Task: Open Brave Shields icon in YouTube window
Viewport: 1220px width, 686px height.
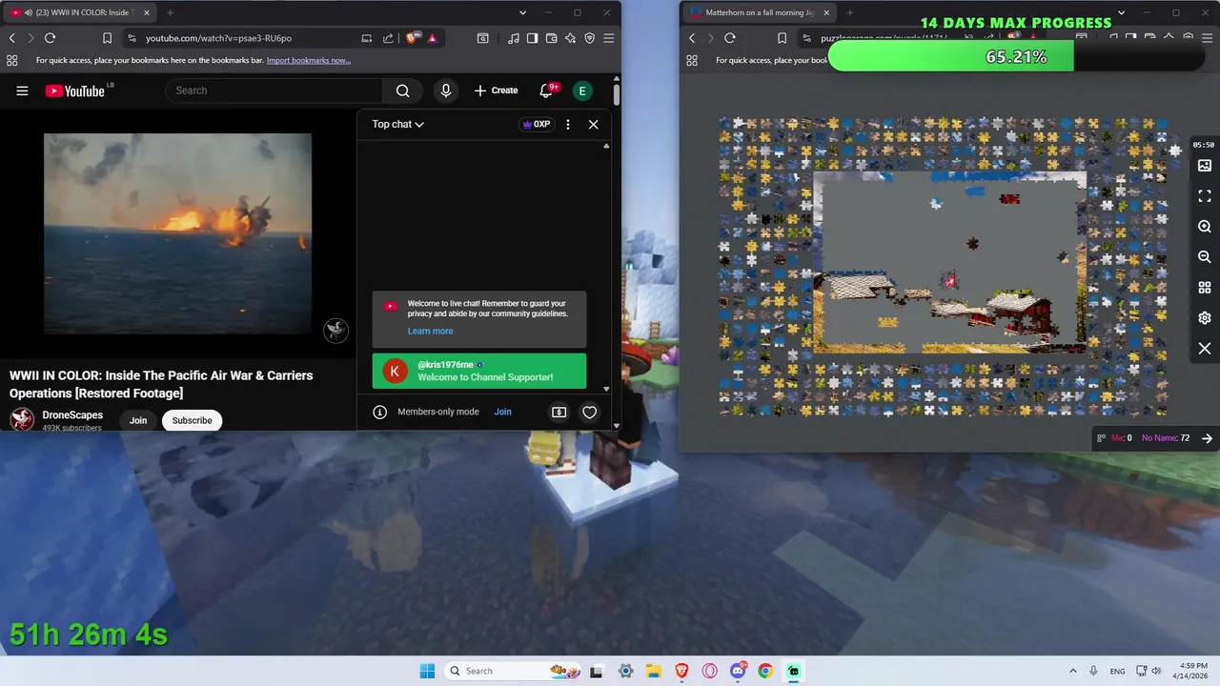Action: 412,38
